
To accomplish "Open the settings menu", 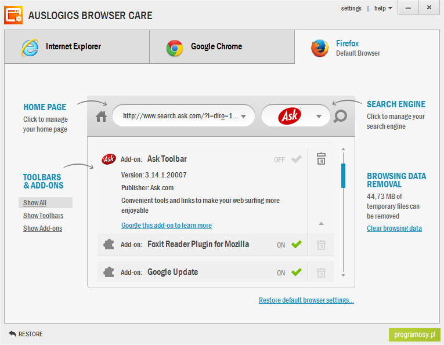I will (x=351, y=8).
